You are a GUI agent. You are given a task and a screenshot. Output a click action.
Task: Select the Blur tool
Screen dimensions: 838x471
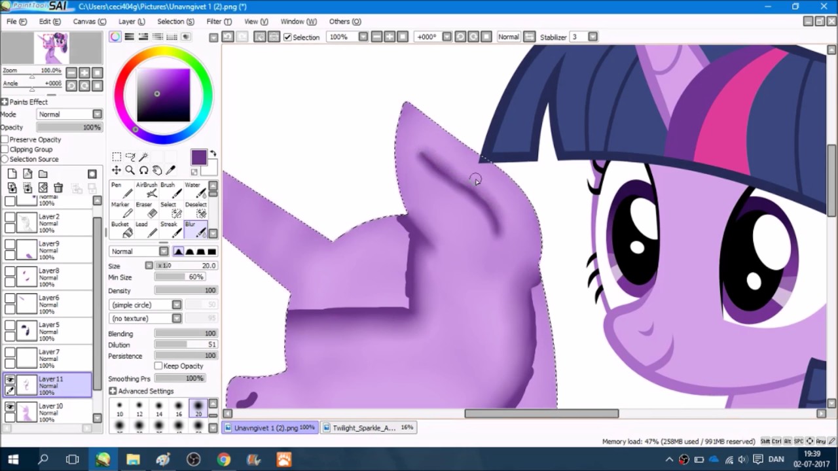(196, 229)
